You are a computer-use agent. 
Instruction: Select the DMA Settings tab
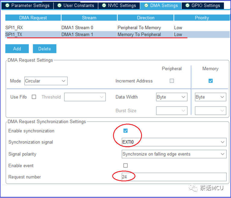click(x=161, y=5)
